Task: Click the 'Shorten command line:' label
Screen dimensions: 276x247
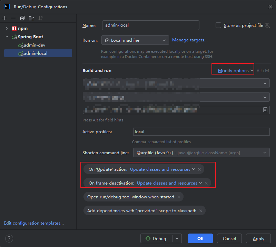Action: pyautogui.click(x=106, y=152)
